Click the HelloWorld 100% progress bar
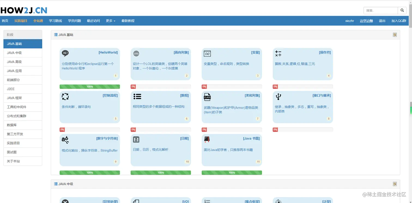The height and width of the screenshot is (203, 412). pos(90,87)
